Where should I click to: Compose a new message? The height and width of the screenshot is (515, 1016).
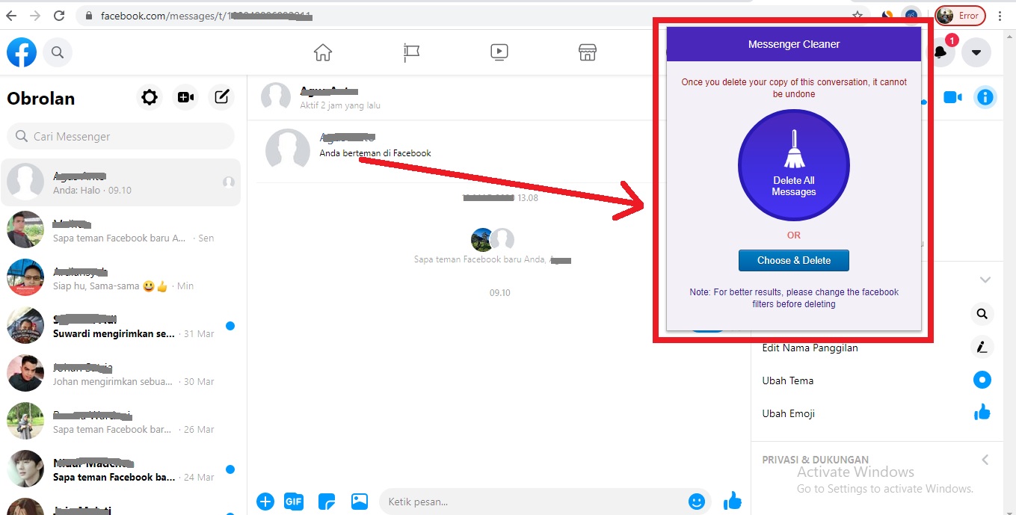[x=222, y=97]
